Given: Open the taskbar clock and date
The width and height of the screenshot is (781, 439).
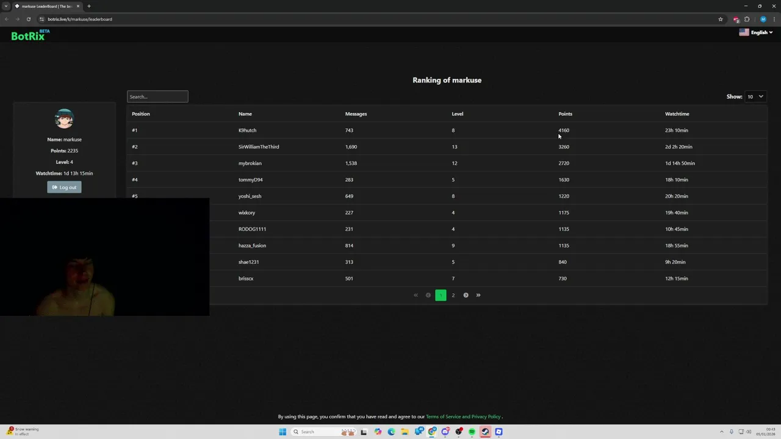Looking at the screenshot, I should tap(766, 432).
